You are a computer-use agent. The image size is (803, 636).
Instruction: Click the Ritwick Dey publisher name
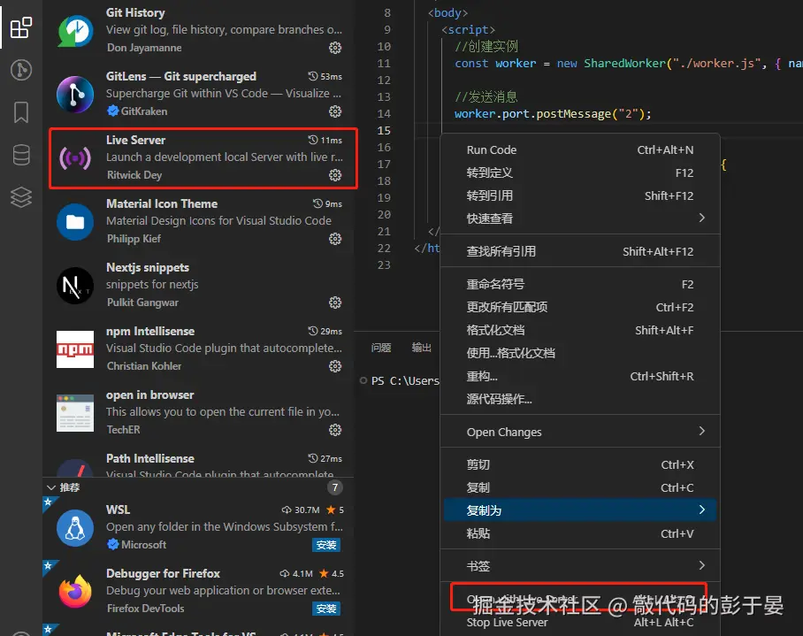(x=134, y=175)
